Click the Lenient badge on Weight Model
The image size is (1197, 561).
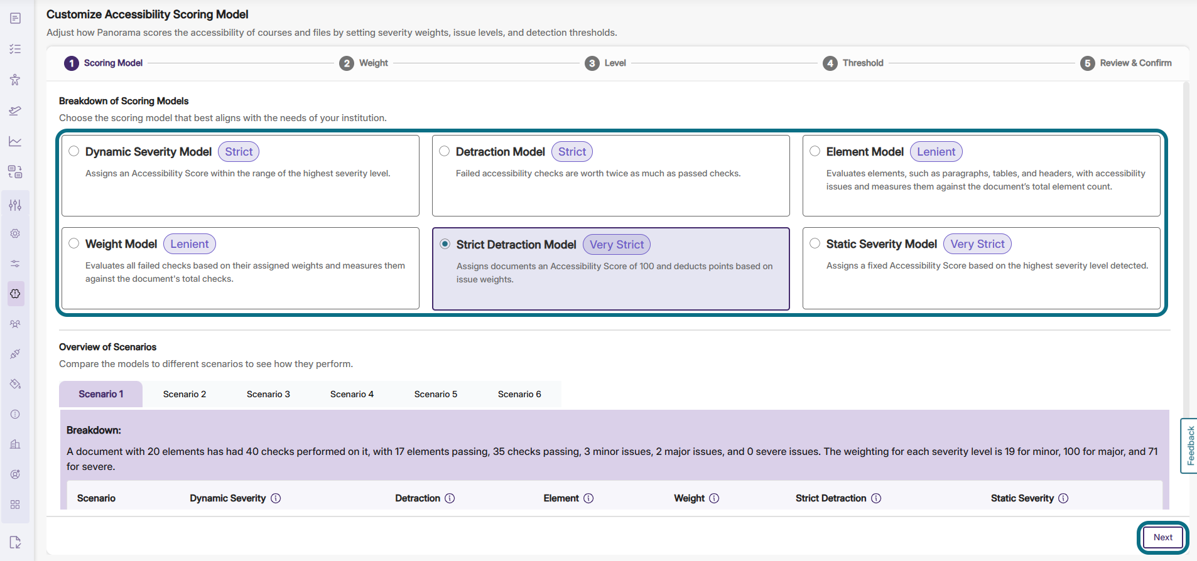(190, 244)
